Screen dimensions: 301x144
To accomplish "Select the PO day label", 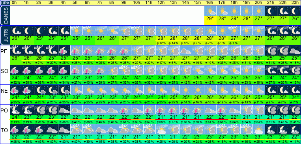I will point(4,110).
